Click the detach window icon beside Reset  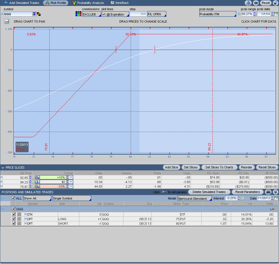[276, 3]
